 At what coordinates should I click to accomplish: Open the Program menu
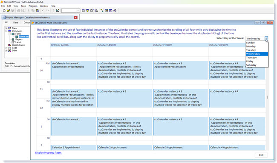pyautogui.click(x=33, y=6)
